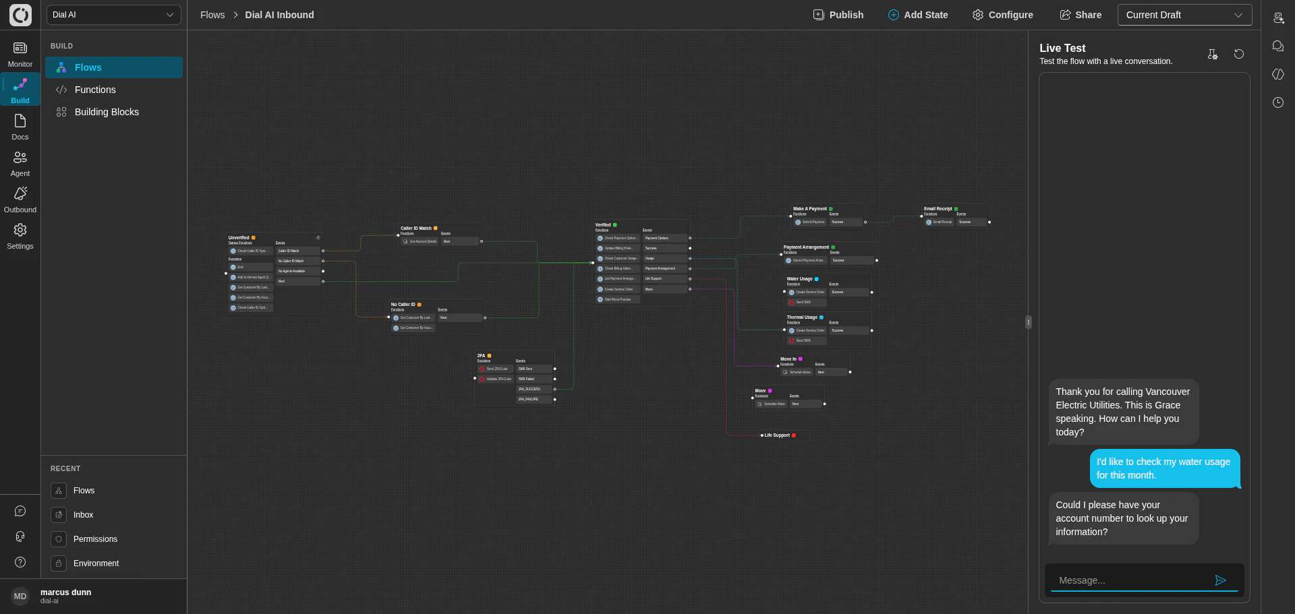Click the Flows icon in the Recent list
1295x614 pixels.
click(x=59, y=491)
